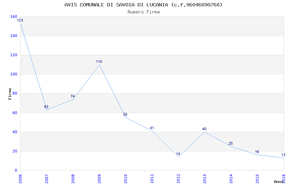
Task: Click the subtitle Numero Firme
Action: pos(144,12)
